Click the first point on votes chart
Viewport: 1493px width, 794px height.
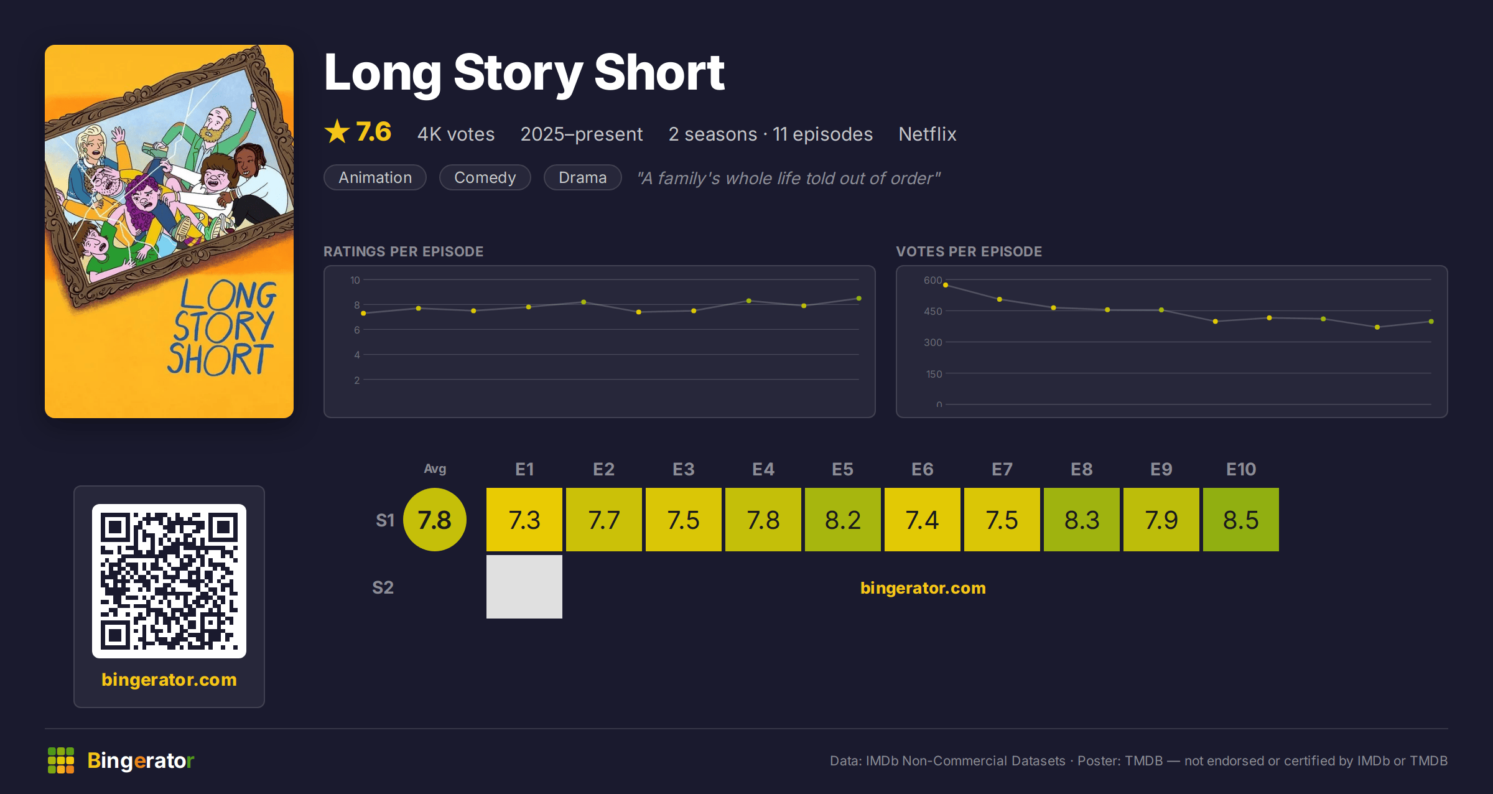click(946, 285)
